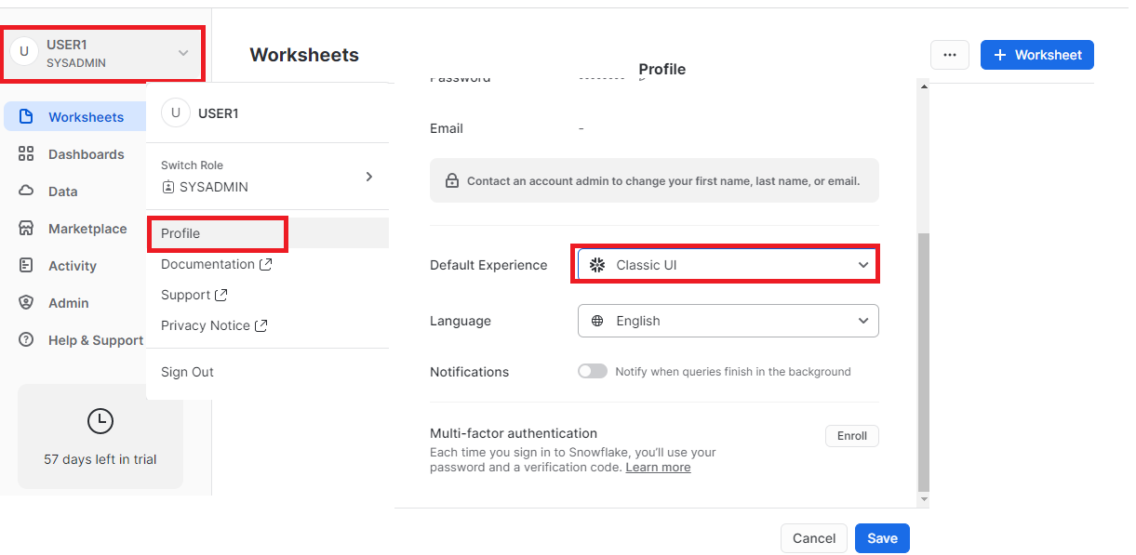The height and width of the screenshot is (555, 1136).
Task: Select Profile from the user menu
Action: click(x=180, y=233)
